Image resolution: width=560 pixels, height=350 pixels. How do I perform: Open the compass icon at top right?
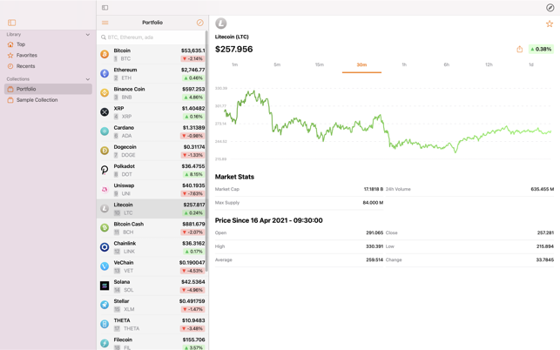click(550, 8)
